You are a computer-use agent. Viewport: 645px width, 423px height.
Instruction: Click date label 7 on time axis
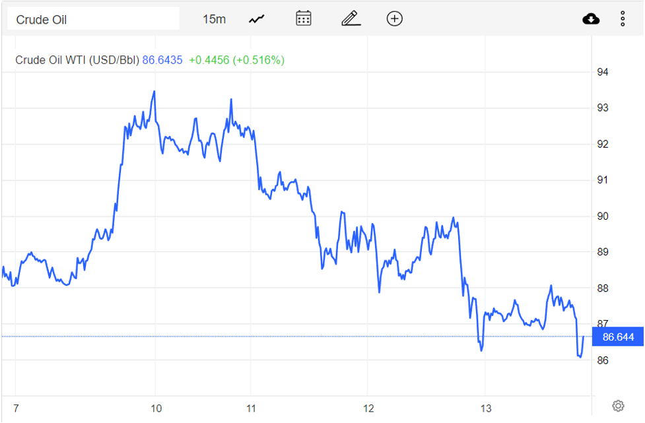pos(16,408)
